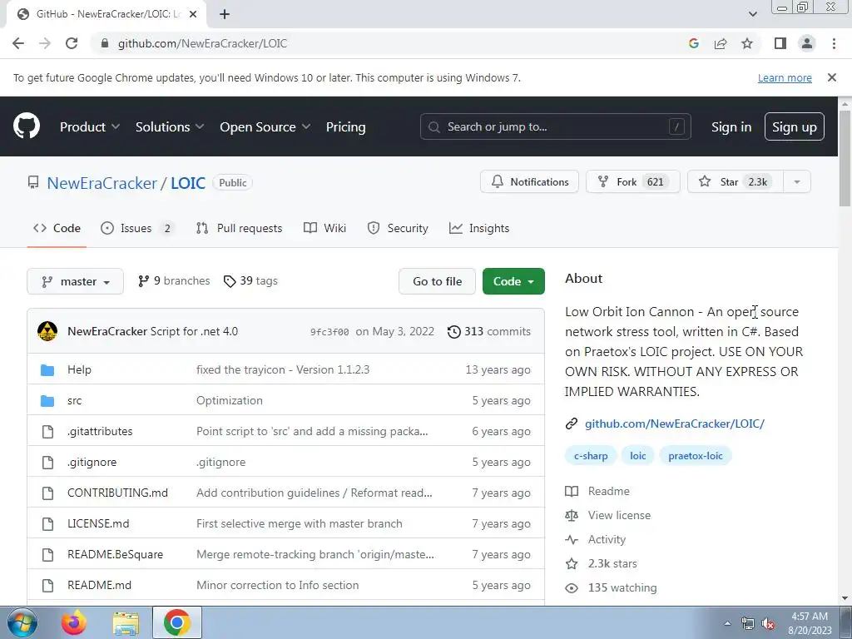The height and width of the screenshot is (639, 852).
Task: Open CONTRIBUTING.md file
Action: [117, 493]
